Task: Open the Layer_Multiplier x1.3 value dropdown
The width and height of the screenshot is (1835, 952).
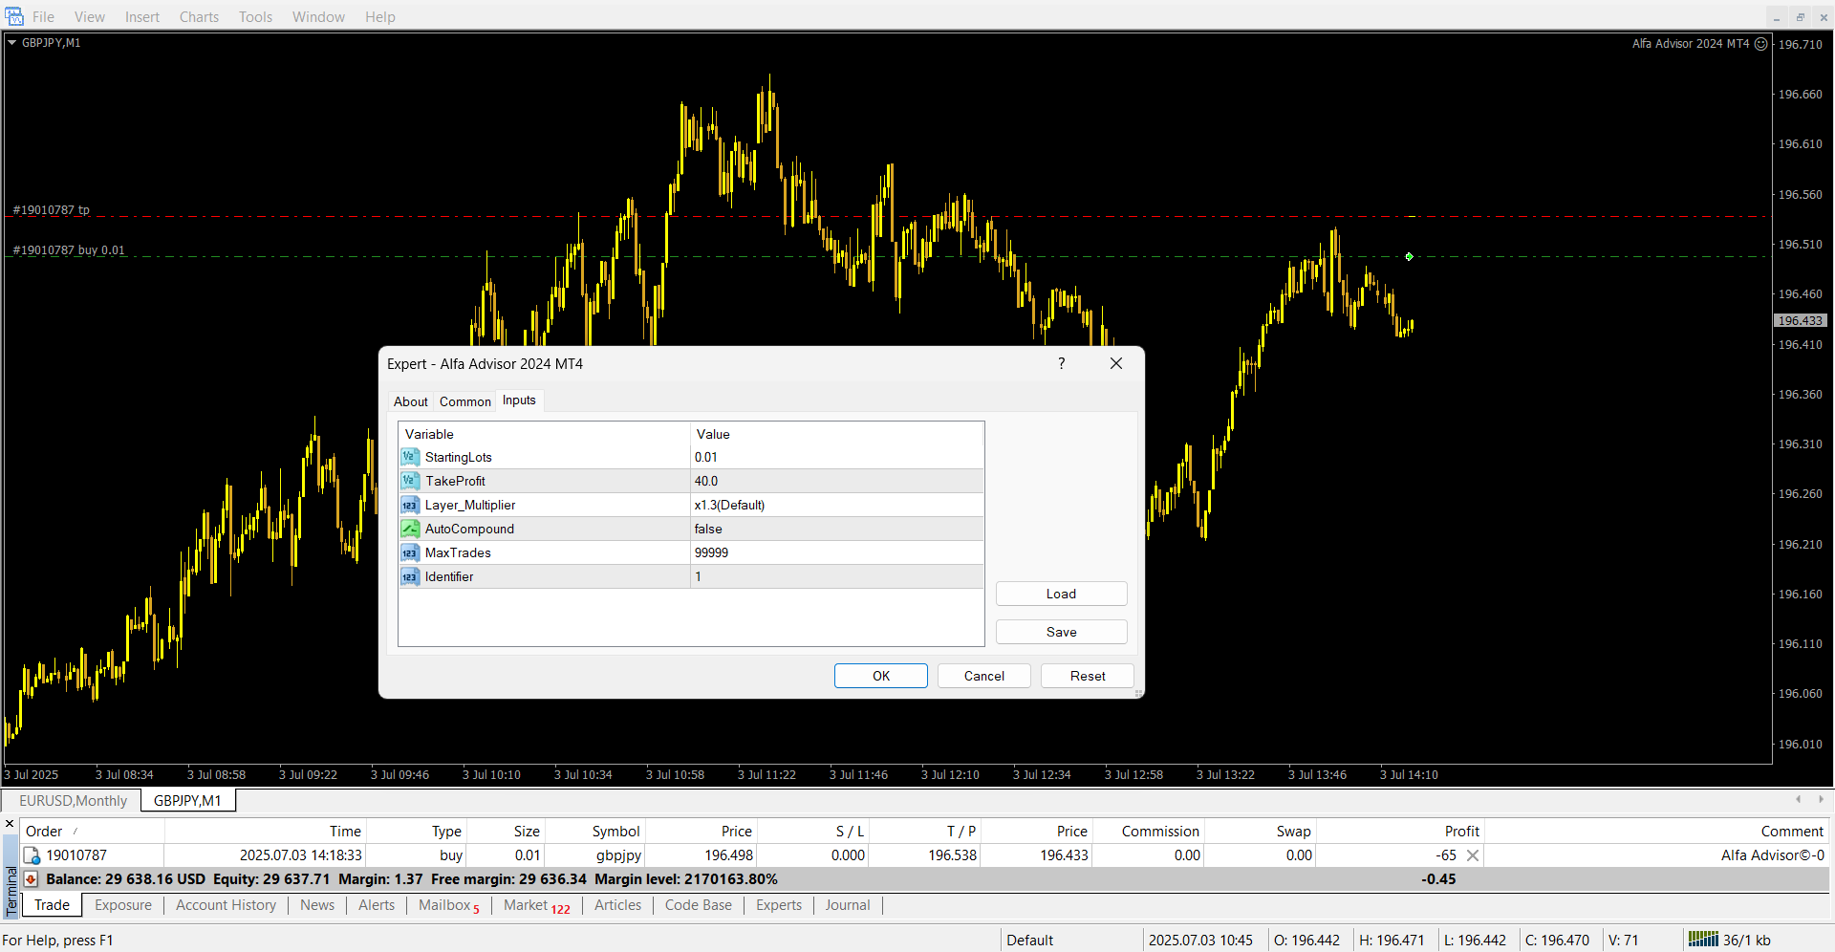Action: tap(836, 505)
